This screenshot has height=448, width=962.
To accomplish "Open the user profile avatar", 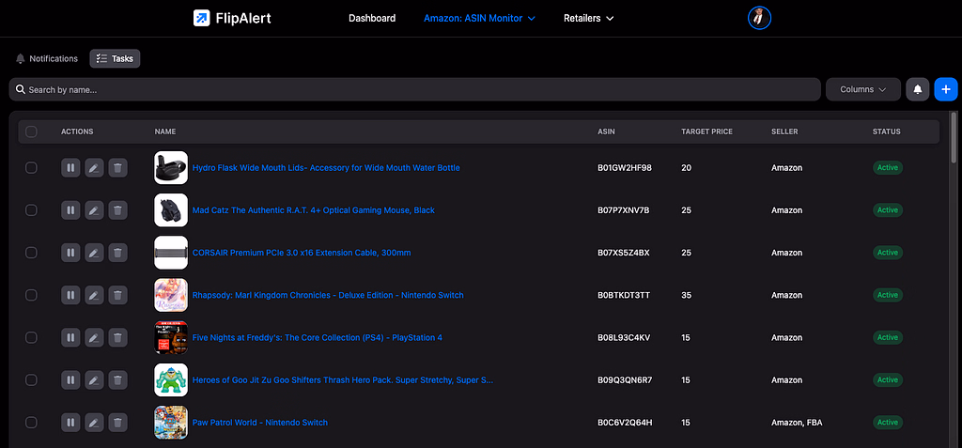I will click(x=759, y=19).
